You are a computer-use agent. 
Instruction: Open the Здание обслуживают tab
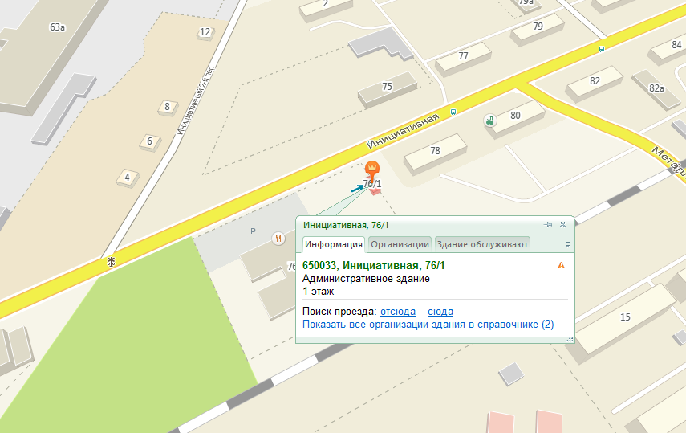coord(482,244)
